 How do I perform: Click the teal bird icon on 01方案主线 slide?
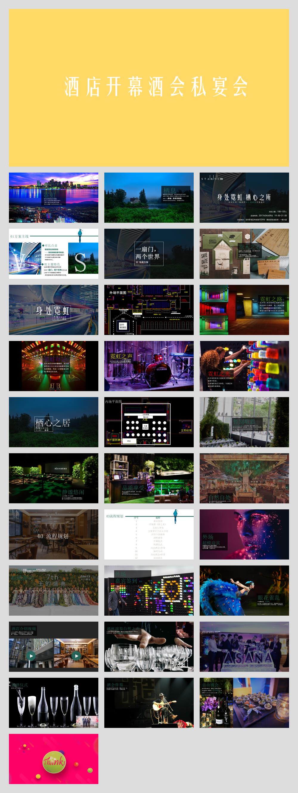point(80,236)
